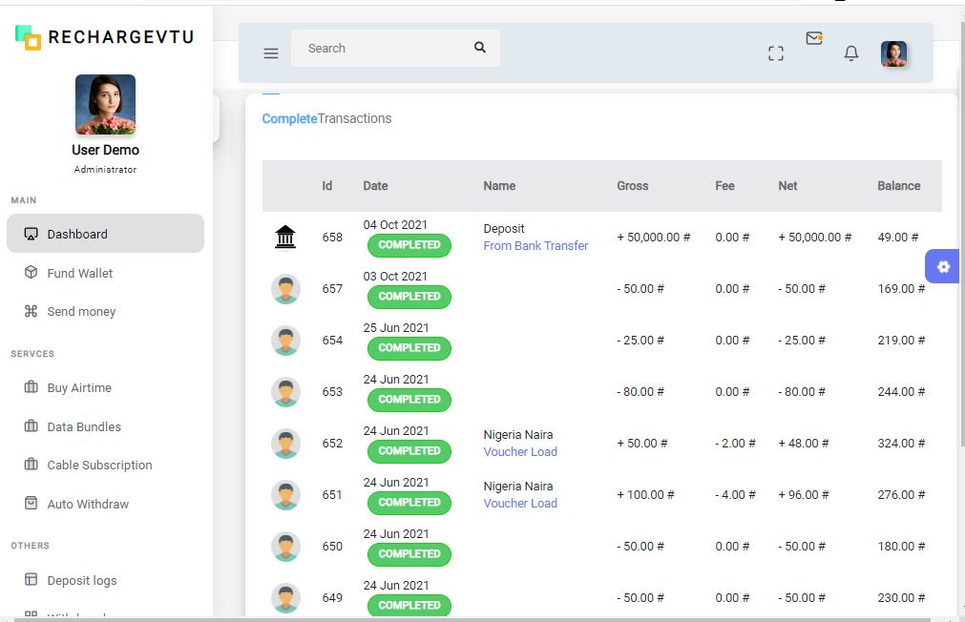Click the User Demo profile photo
Viewport: 965px width, 622px height.
(x=105, y=105)
